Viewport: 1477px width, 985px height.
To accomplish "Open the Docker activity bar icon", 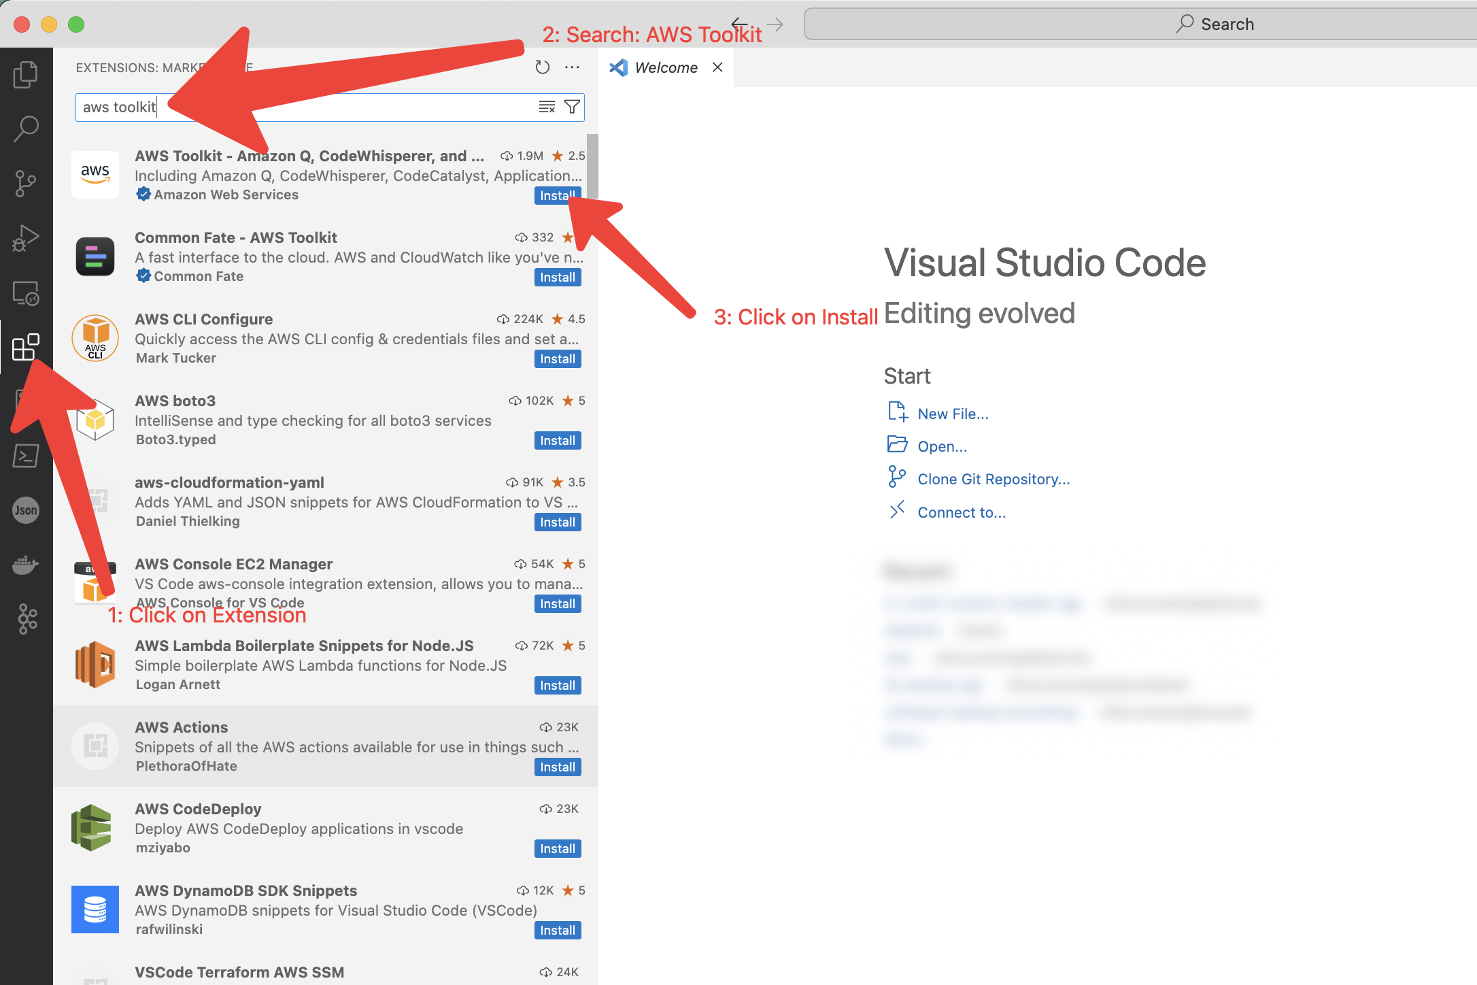I will [x=26, y=565].
